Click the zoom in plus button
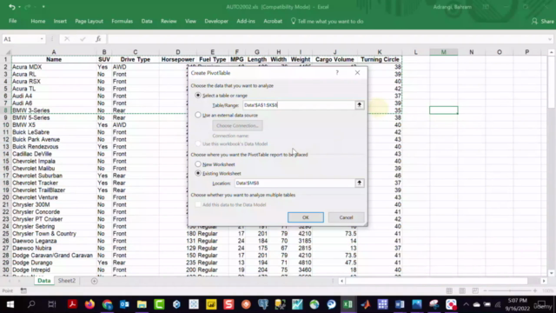 [535, 290]
